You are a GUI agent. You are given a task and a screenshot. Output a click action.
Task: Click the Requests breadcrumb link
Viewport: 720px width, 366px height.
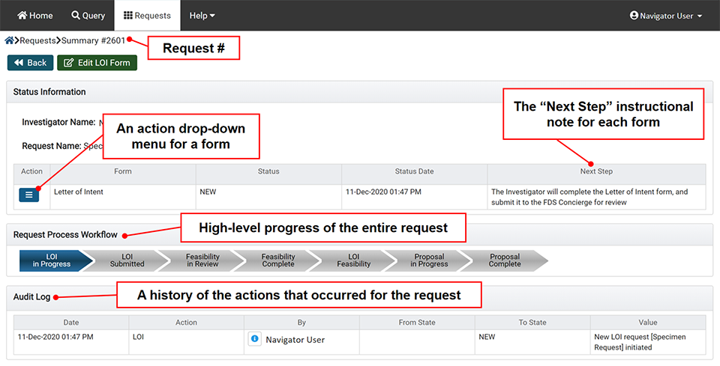point(37,40)
